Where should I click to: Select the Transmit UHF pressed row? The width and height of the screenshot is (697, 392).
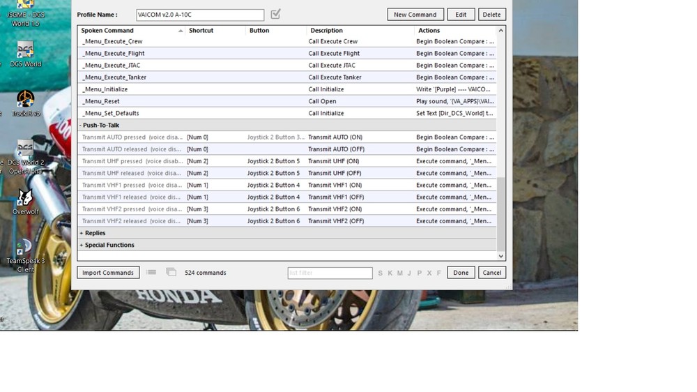click(287, 161)
